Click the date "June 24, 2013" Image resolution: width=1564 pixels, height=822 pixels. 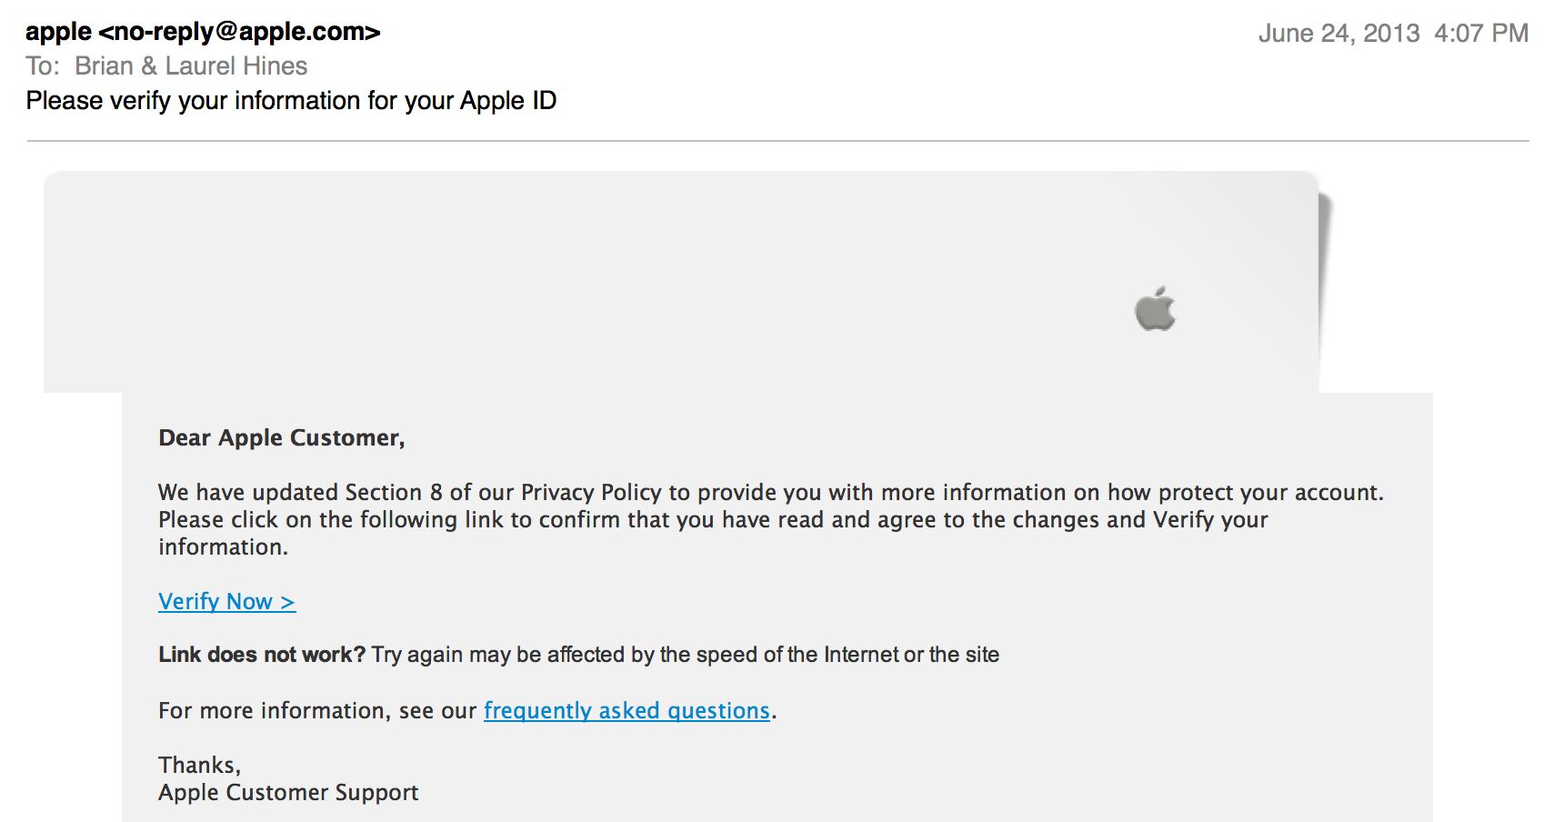coord(1338,34)
